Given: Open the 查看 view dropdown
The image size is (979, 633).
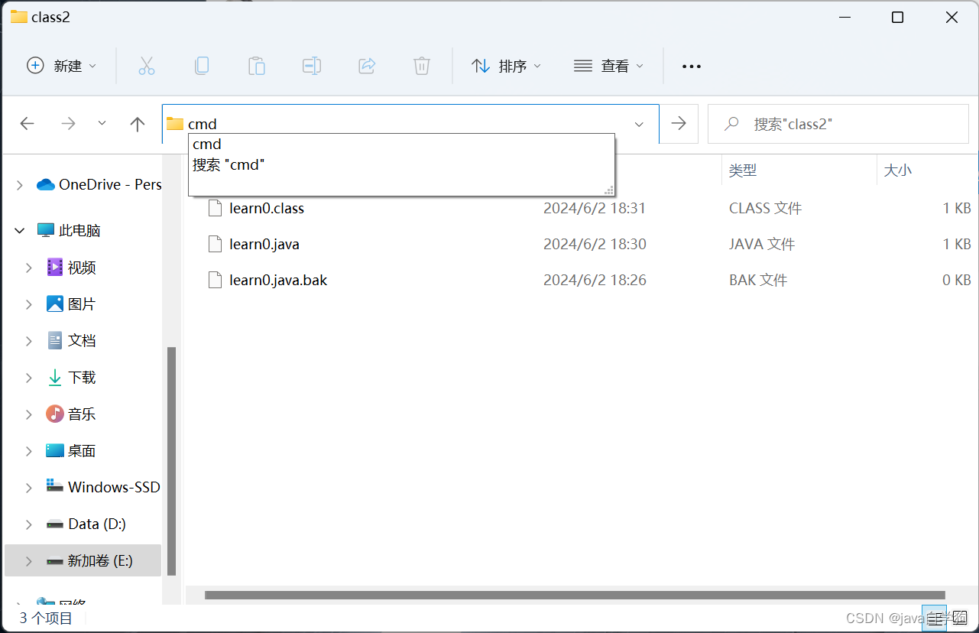Looking at the screenshot, I should 608,66.
